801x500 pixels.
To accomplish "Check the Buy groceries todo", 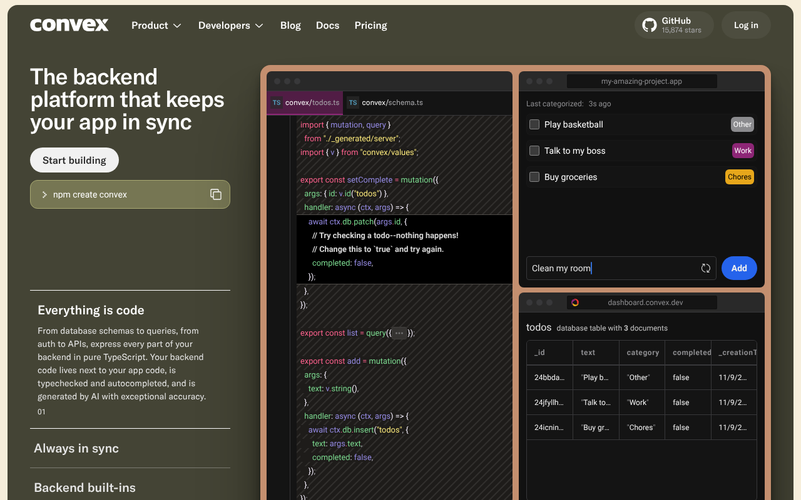I will coord(534,177).
